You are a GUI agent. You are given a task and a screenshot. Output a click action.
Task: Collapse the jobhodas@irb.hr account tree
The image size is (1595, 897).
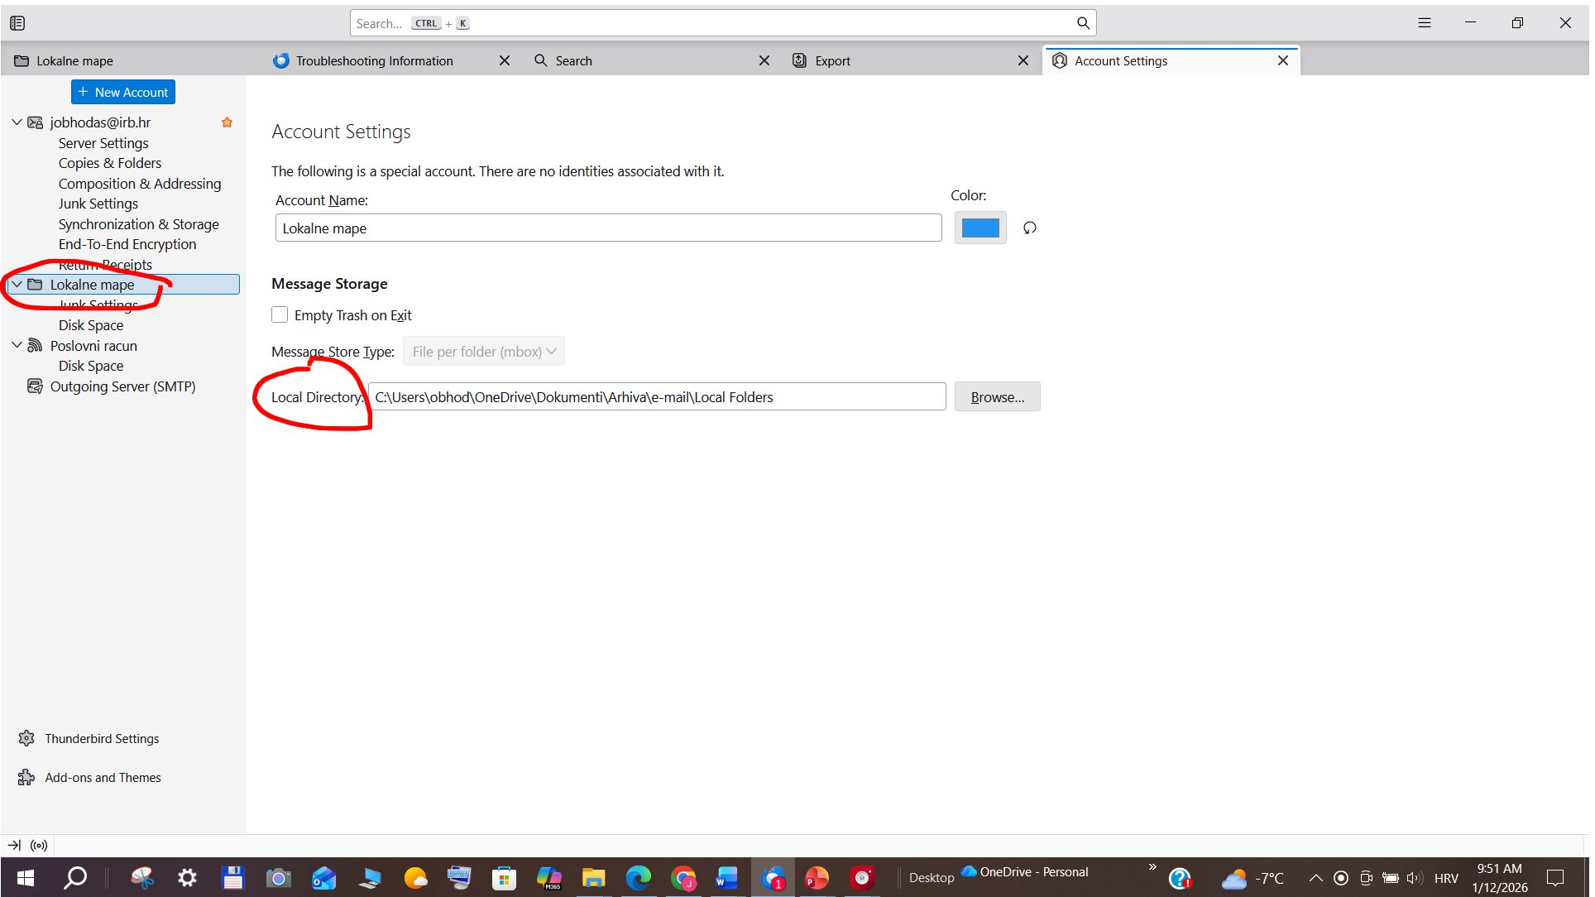(x=17, y=122)
